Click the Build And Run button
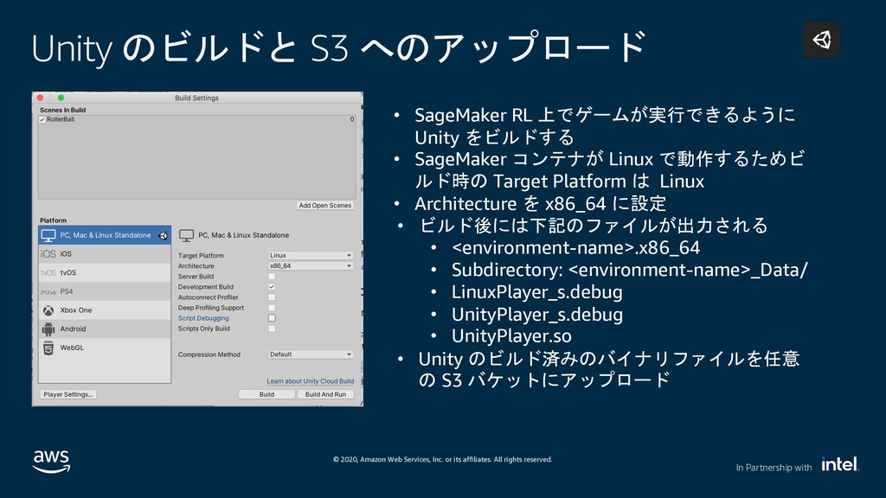Viewport: 886px width, 498px height. coord(325,394)
